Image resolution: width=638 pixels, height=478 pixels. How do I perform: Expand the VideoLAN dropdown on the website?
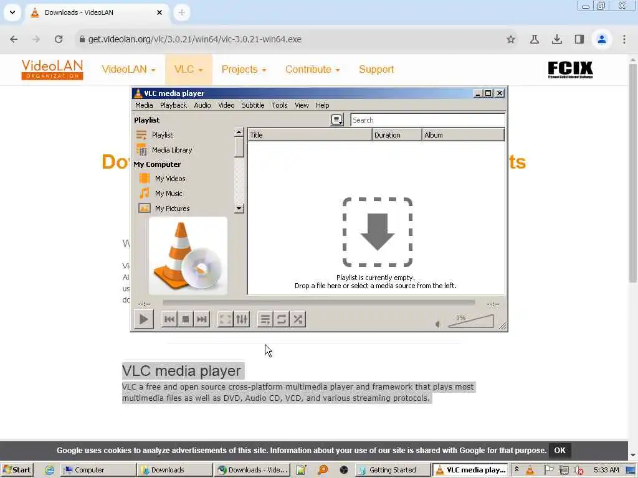point(128,70)
